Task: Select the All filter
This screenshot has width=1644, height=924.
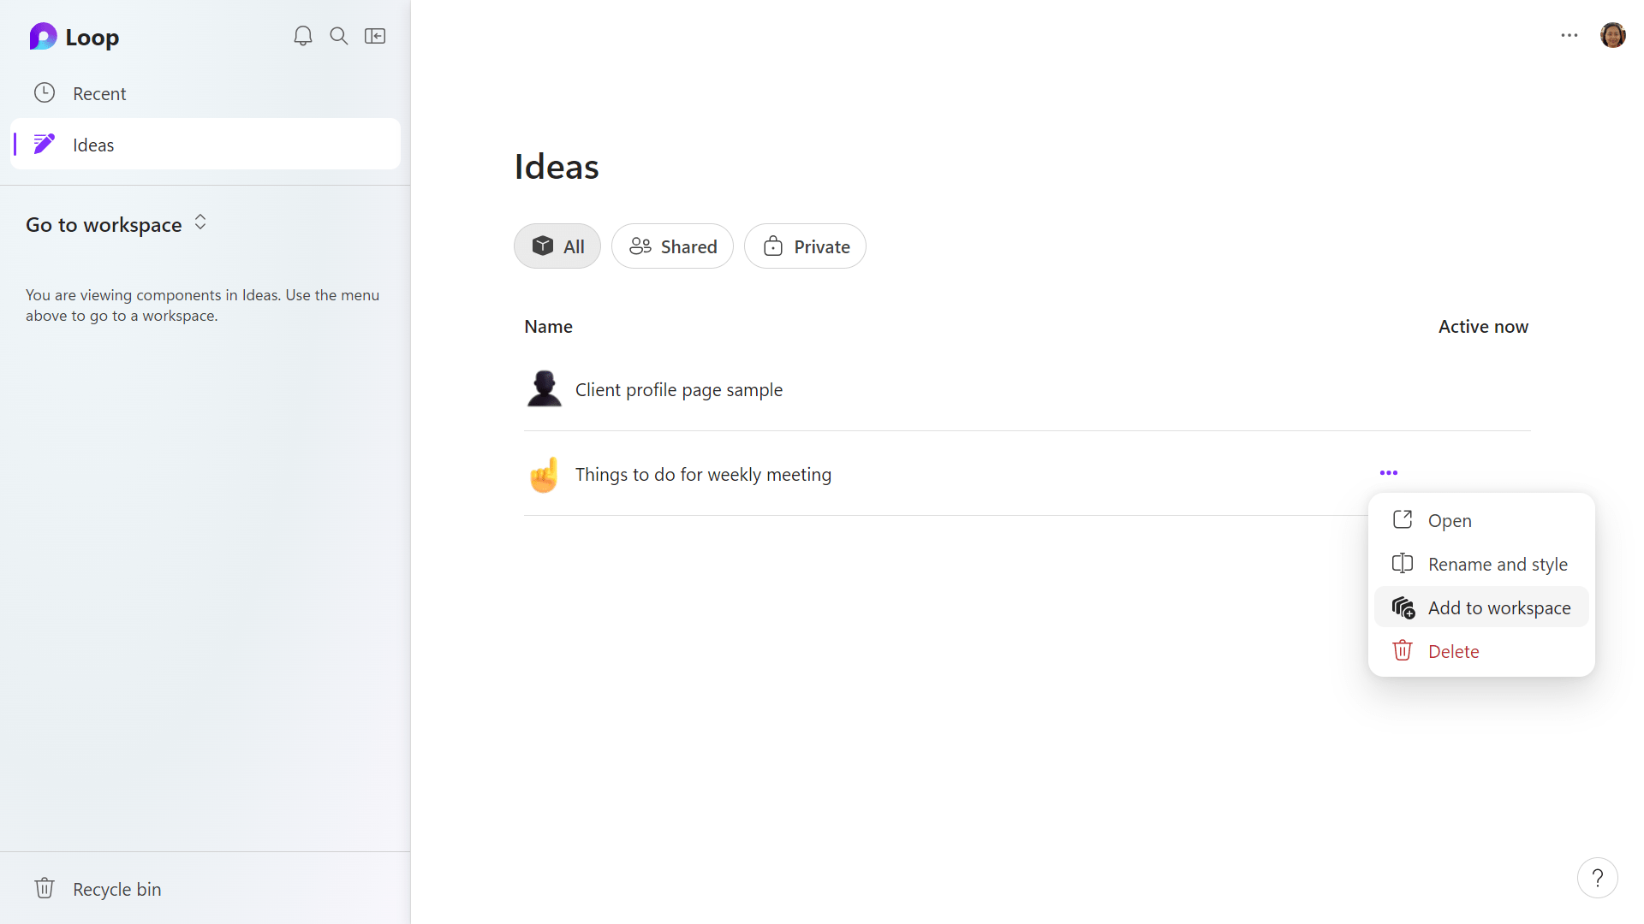Action: click(557, 246)
